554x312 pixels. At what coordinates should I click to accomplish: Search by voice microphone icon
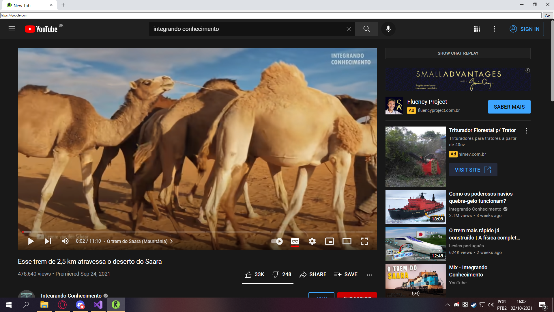[388, 29]
